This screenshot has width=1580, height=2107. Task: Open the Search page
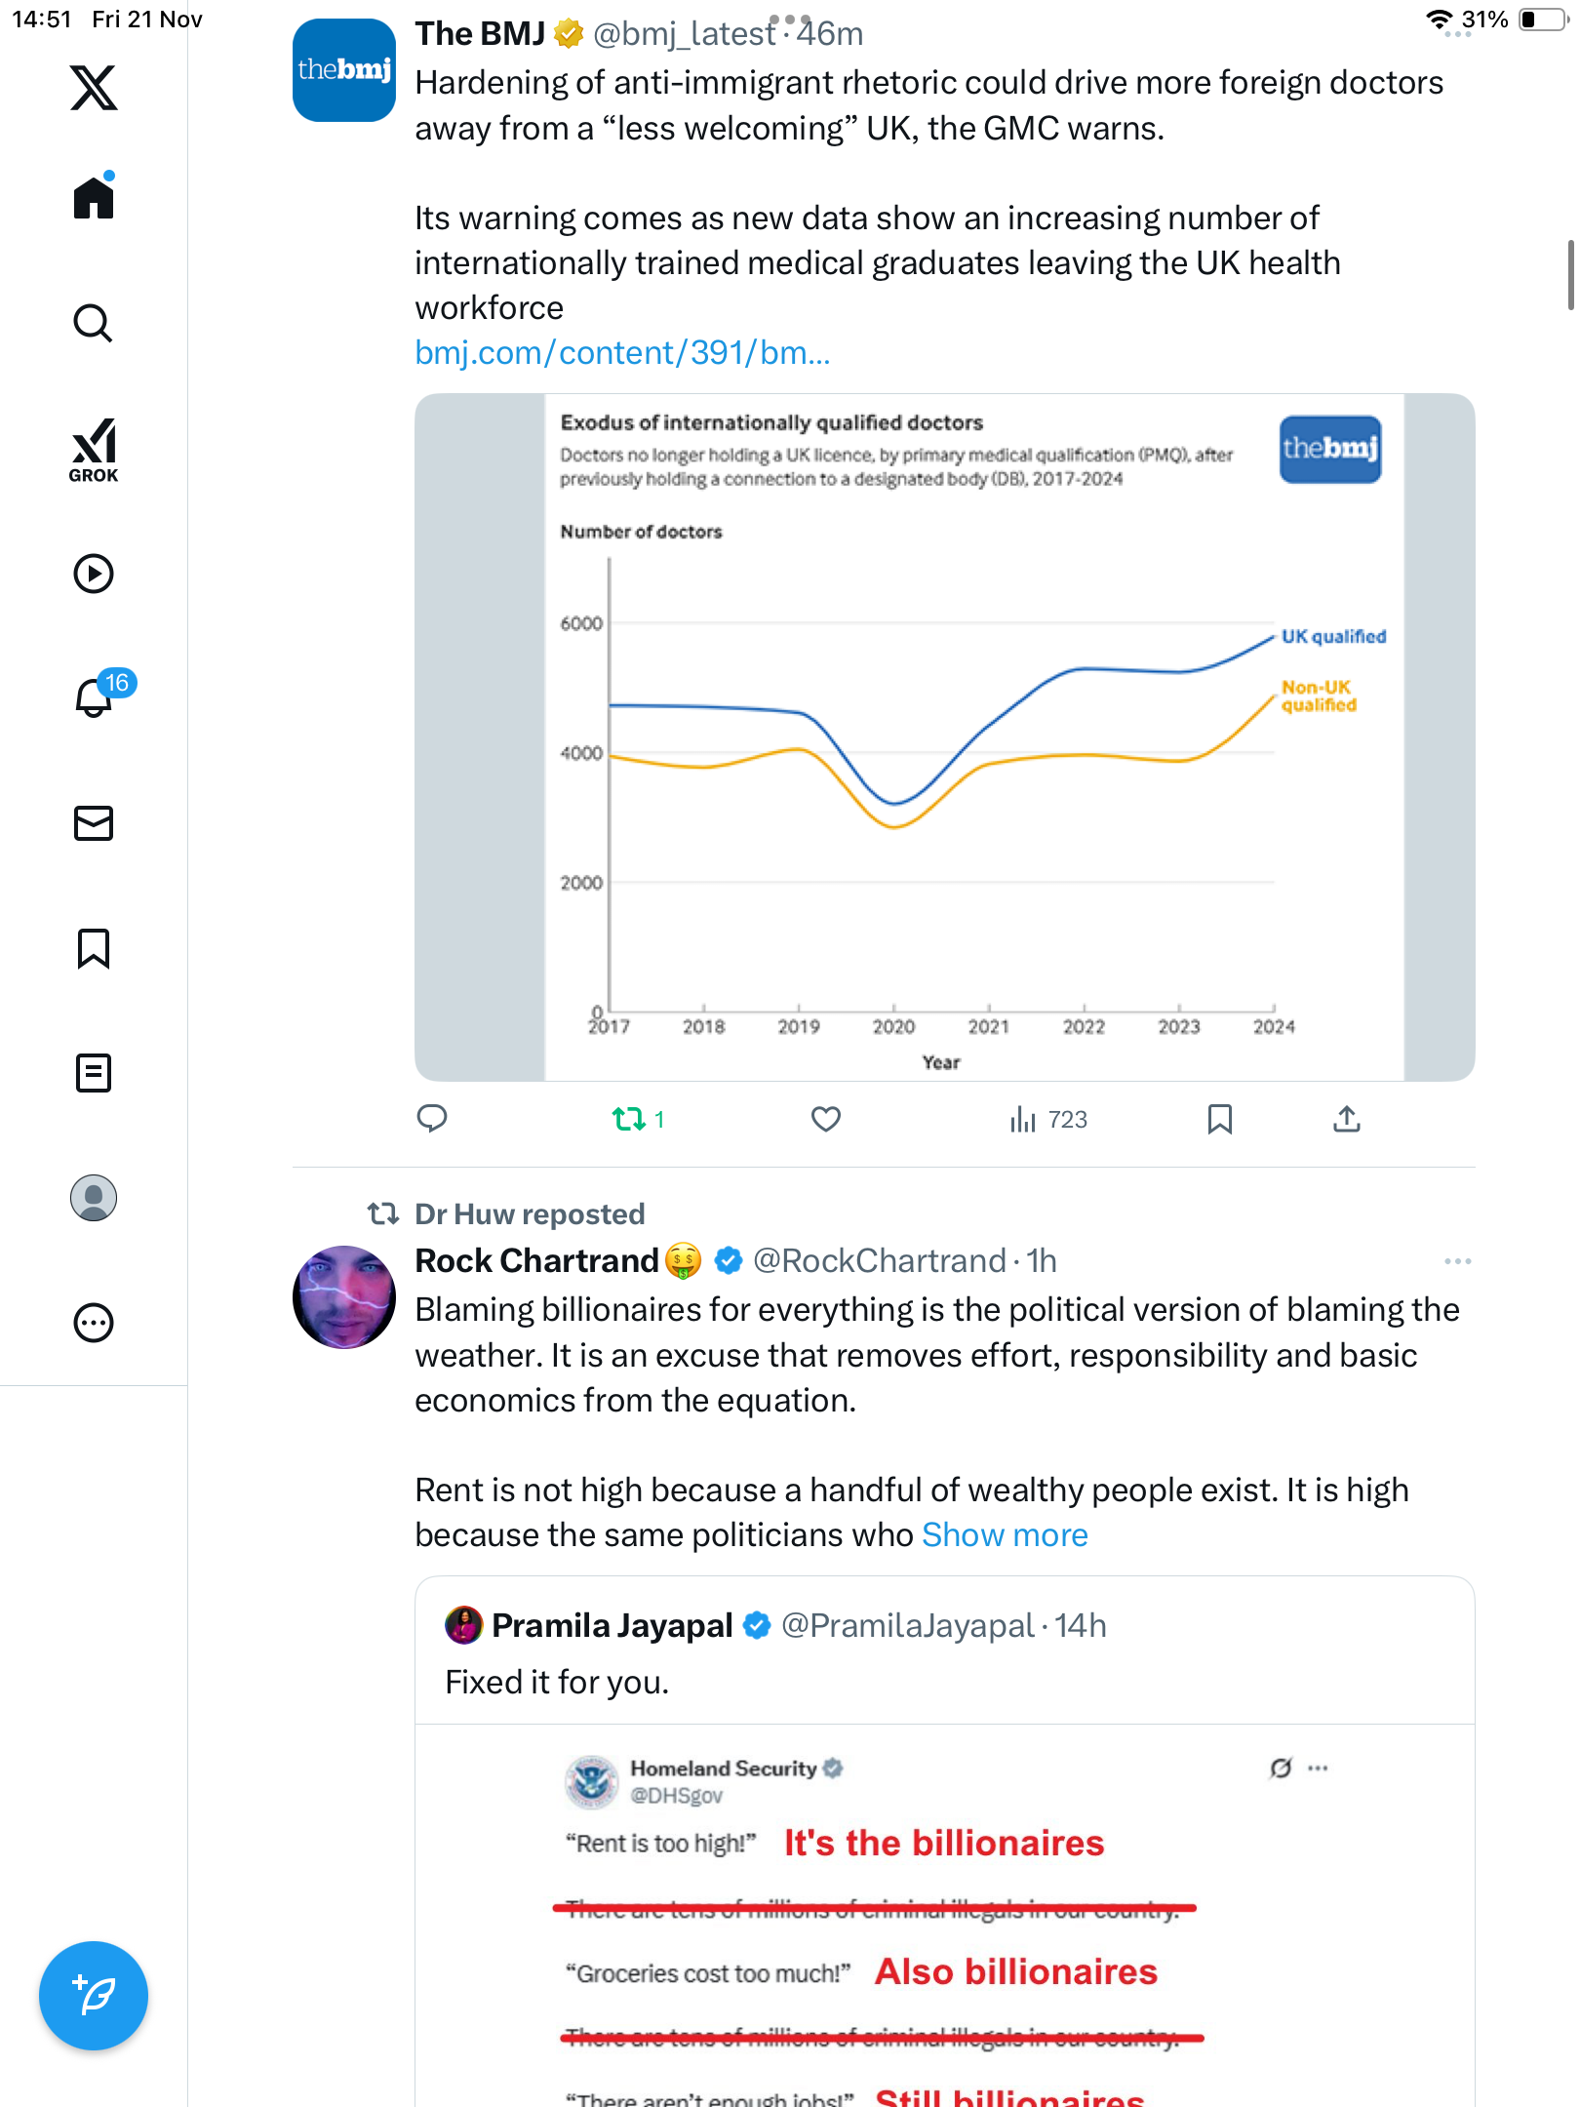coord(94,324)
